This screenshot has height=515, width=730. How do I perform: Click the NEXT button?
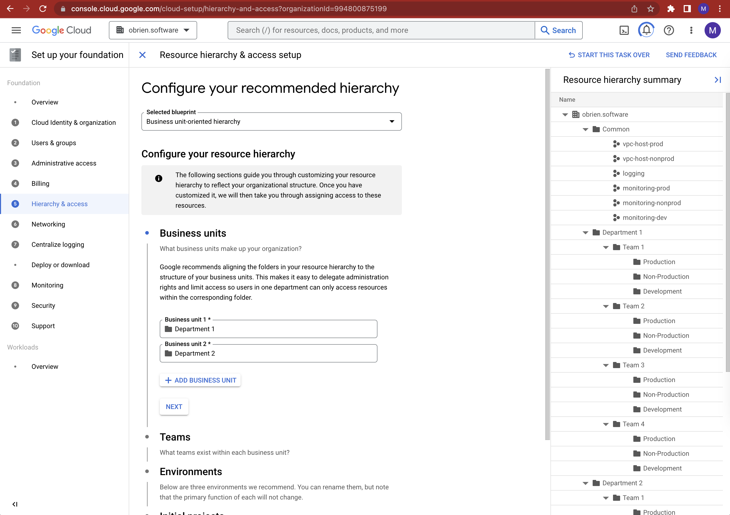pyautogui.click(x=174, y=406)
